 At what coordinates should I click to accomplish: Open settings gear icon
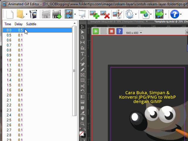(129, 14)
